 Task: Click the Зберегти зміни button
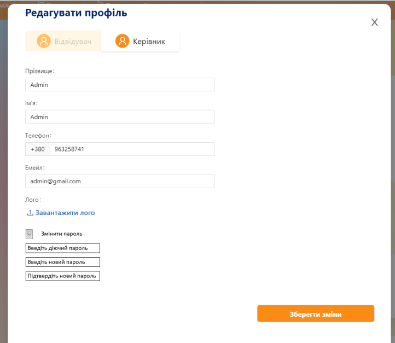click(x=316, y=313)
